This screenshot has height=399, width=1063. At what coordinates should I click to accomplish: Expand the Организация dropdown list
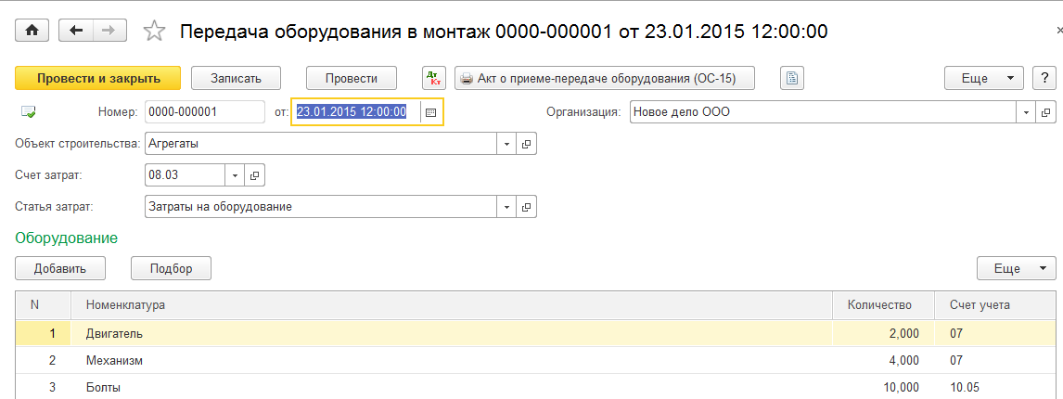1027,112
